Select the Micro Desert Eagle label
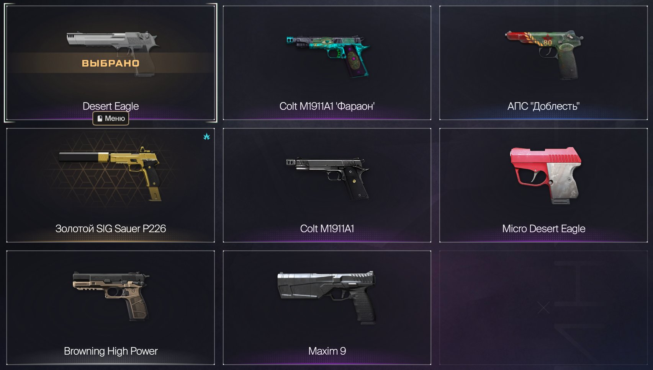This screenshot has width=653, height=370. tap(544, 228)
